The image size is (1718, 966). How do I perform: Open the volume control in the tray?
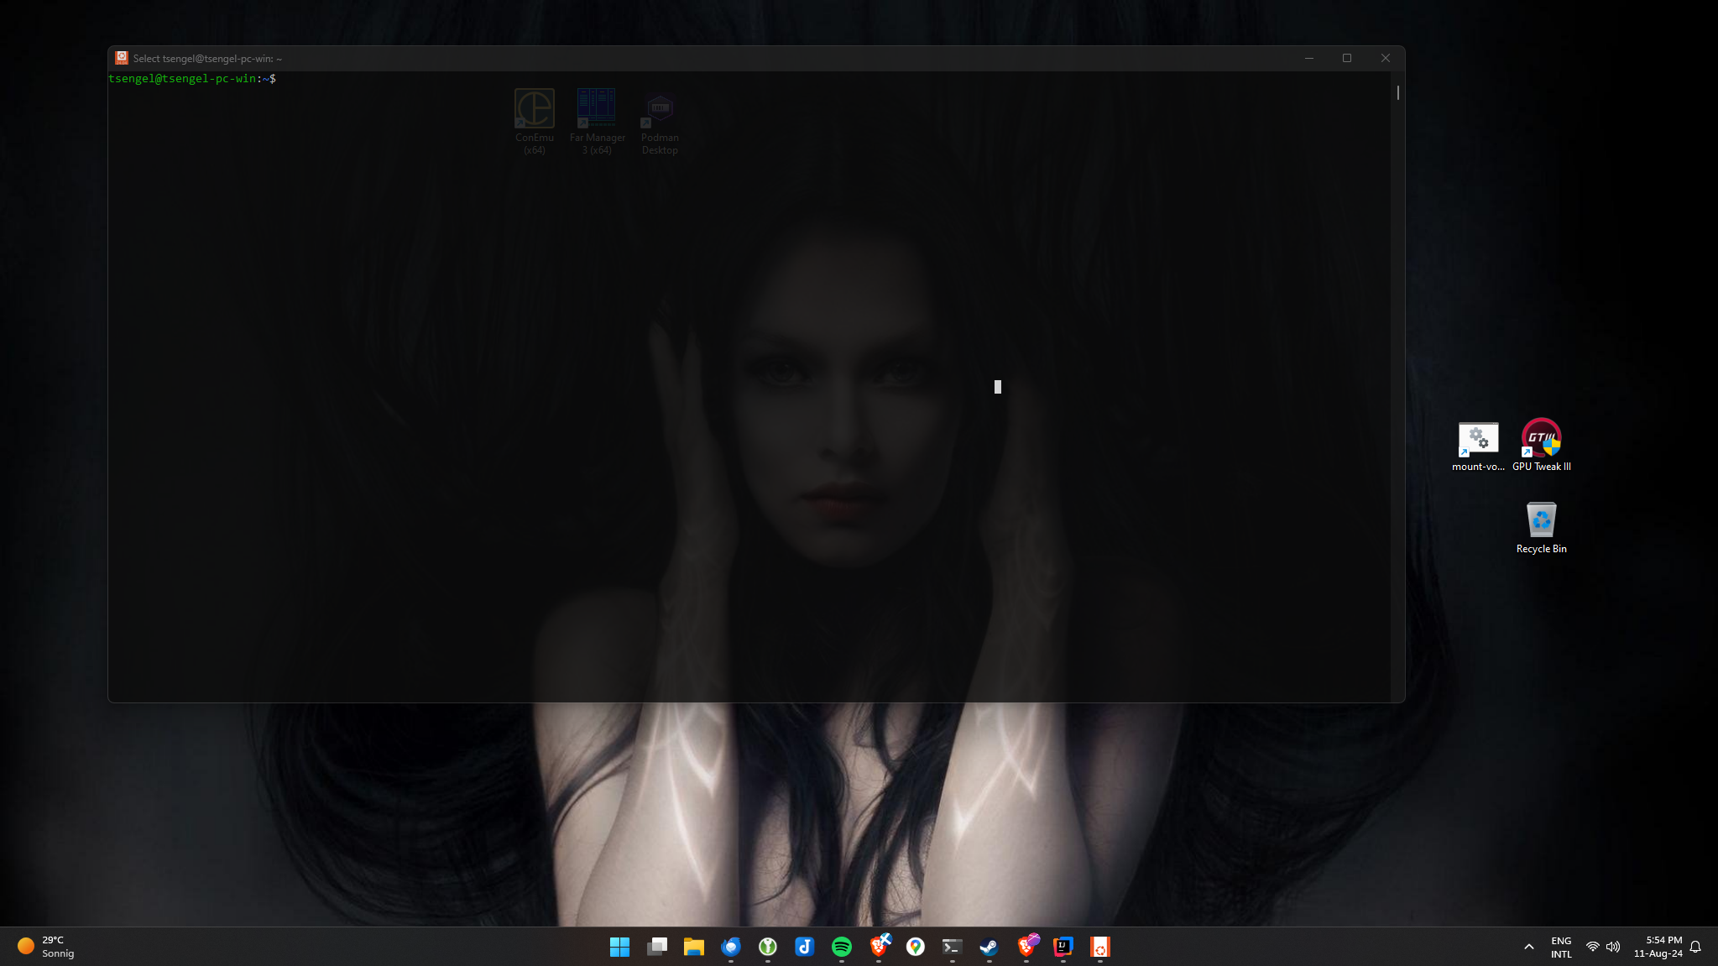[1613, 947]
